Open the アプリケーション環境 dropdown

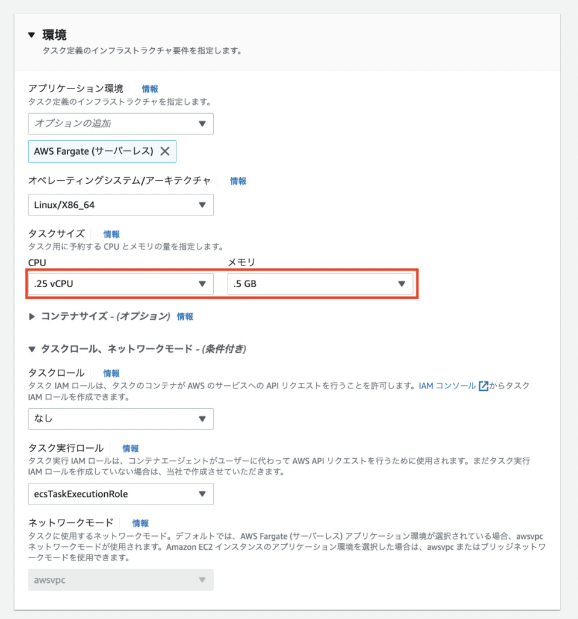click(120, 124)
